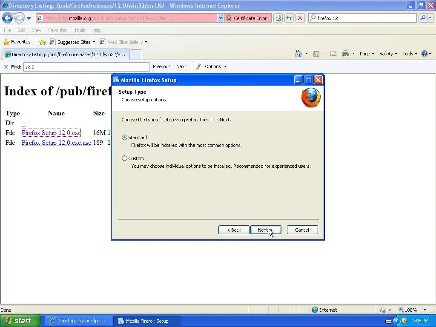Click the Back button in Firefox Setup

pyautogui.click(x=234, y=229)
